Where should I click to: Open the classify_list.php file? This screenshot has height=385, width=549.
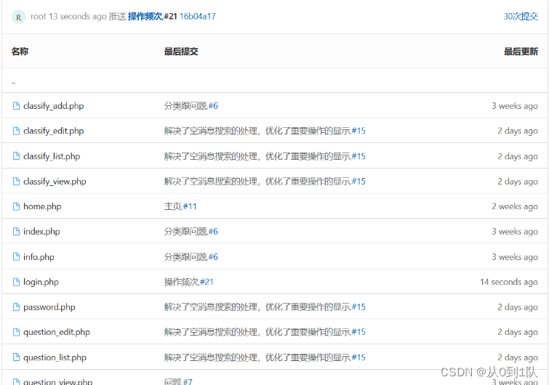pyautogui.click(x=52, y=156)
